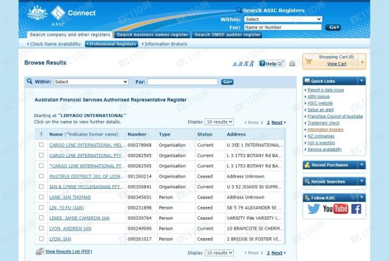Tick the checkbox for LANE, IAN THOMAS
The width and height of the screenshot is (389, 261).
click(41, 197)
